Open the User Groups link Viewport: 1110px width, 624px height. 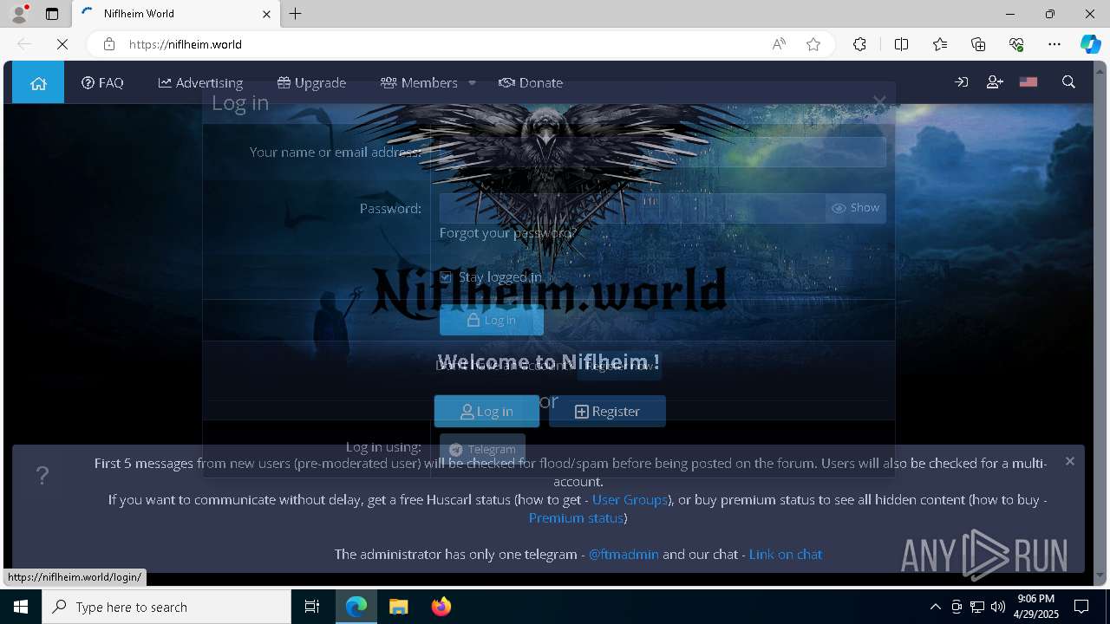tap(630, 500)
